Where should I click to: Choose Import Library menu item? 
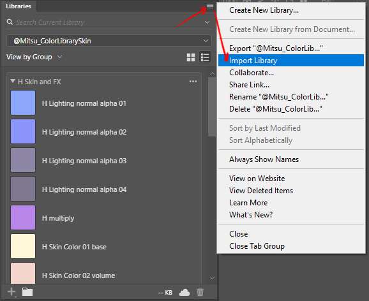(x=291, y=61)
